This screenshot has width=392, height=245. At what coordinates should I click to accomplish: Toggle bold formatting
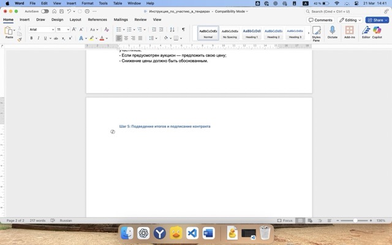pos(31,38)
